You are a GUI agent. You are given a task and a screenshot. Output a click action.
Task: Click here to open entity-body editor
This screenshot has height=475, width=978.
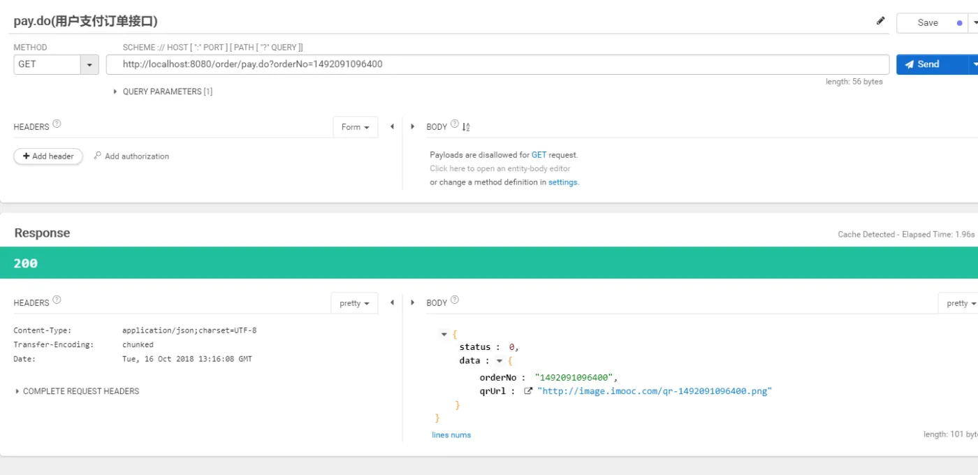500,168
